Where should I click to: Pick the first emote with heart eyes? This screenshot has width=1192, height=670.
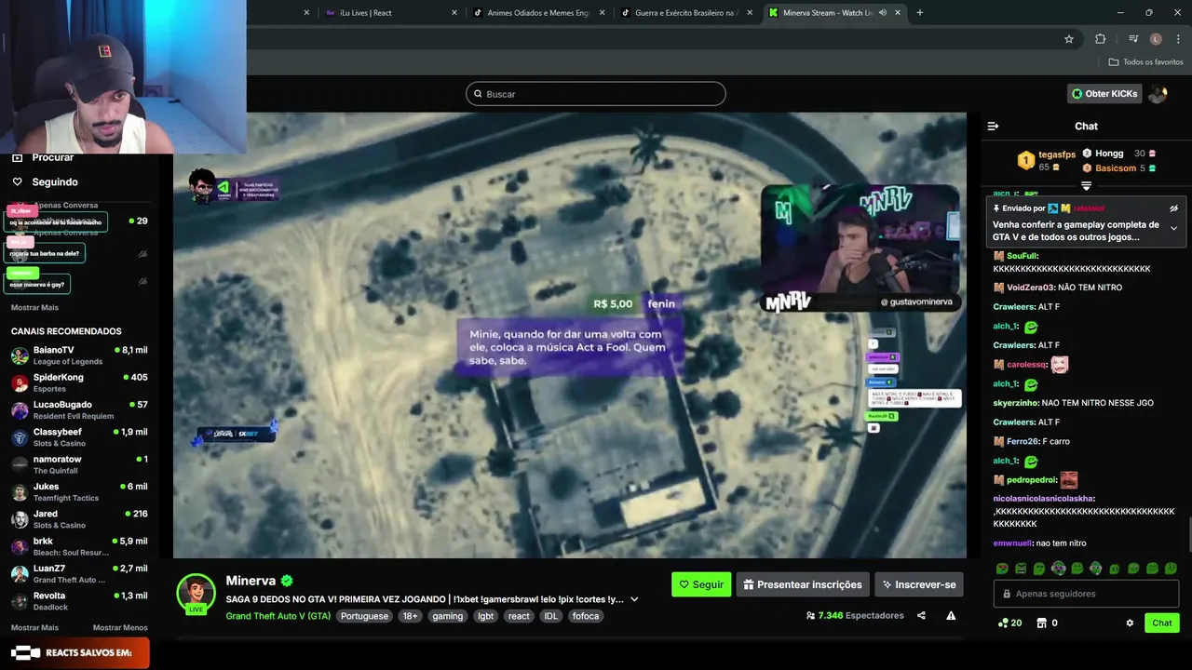(1002, 569)
